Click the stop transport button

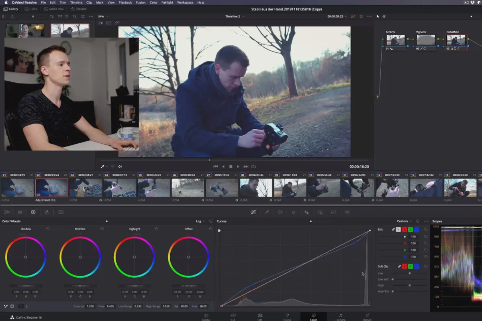231,166
